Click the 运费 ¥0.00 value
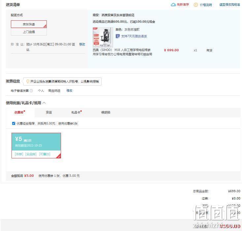This screenshot has width=242, height=231. tap(236, 198)
